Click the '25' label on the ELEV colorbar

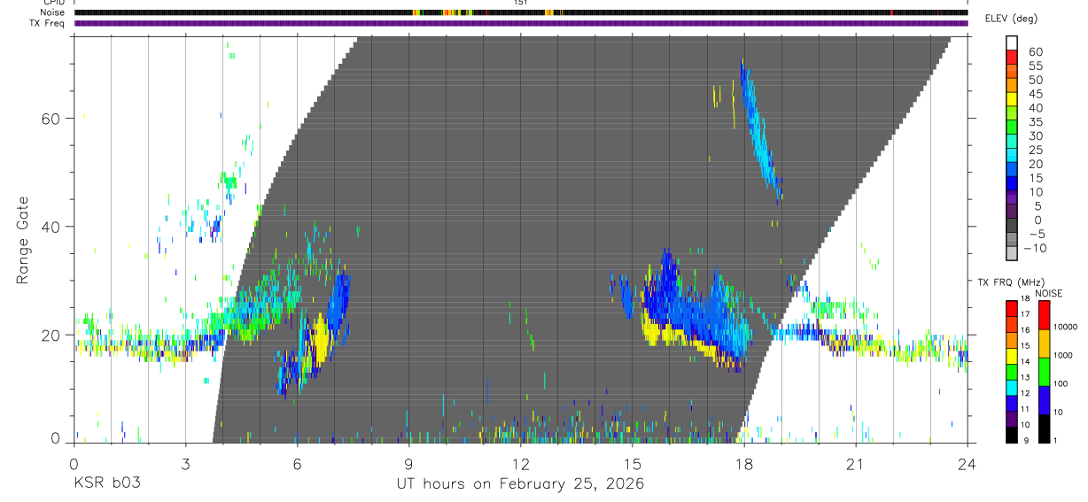coord(1036,151)
